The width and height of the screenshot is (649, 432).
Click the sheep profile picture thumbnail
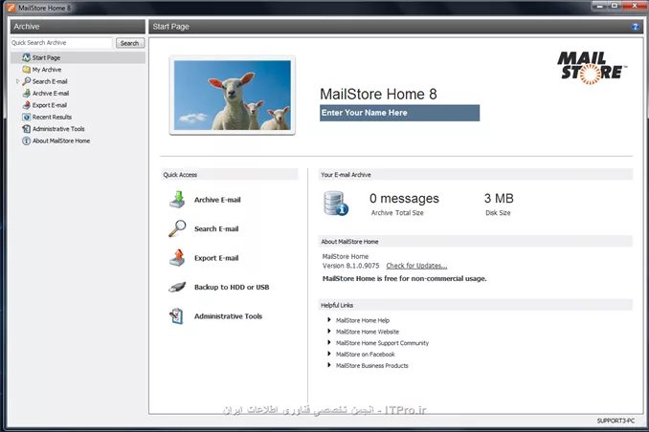(233, 95)
